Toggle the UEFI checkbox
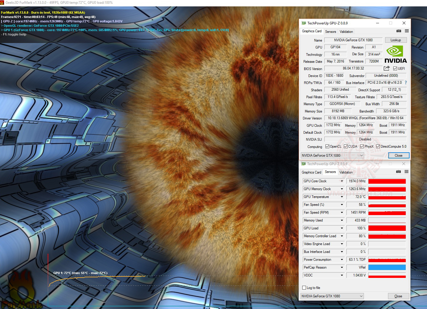 click(x=395, y=69)
